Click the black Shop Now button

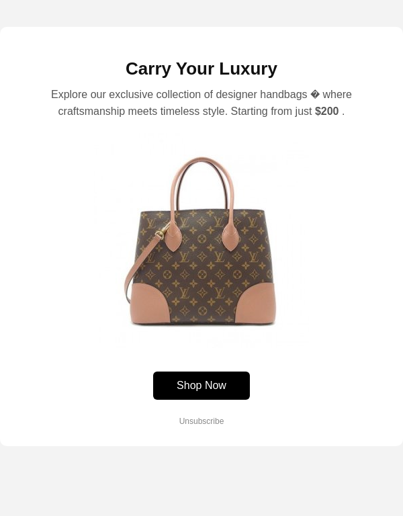point(201,386)
